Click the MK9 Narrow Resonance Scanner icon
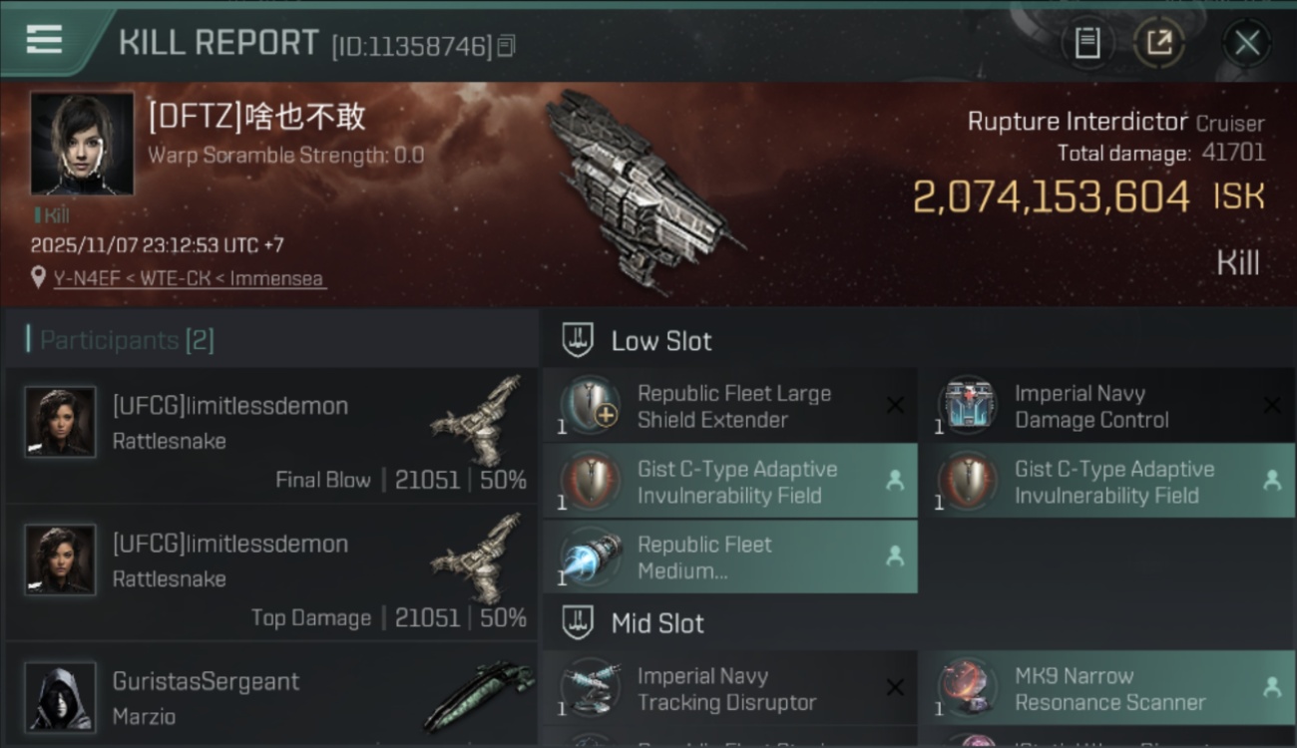Screen dimensions: 1297x748 click(x=968, y=688)
